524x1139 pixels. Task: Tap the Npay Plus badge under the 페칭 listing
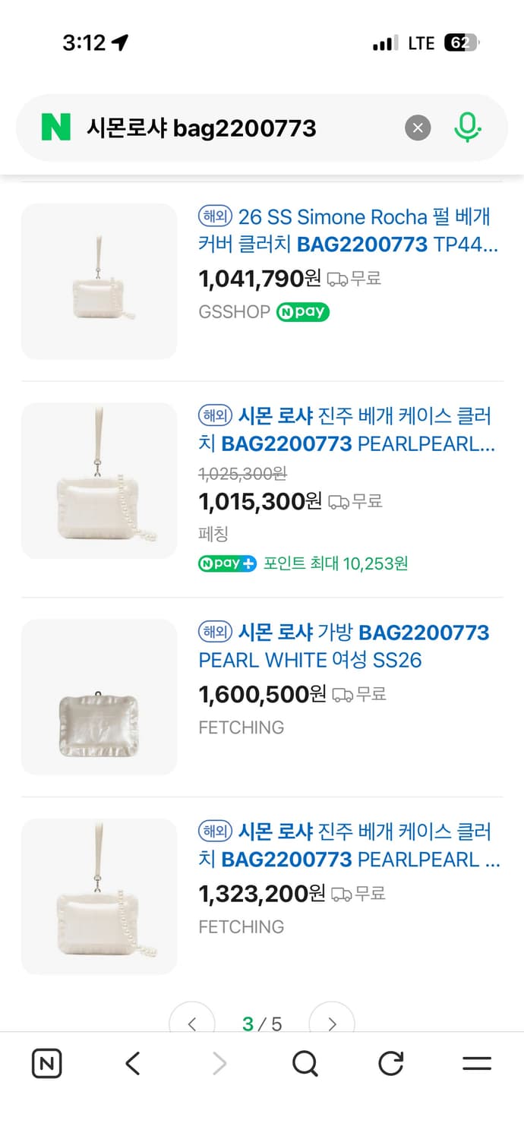click(227, 564)
